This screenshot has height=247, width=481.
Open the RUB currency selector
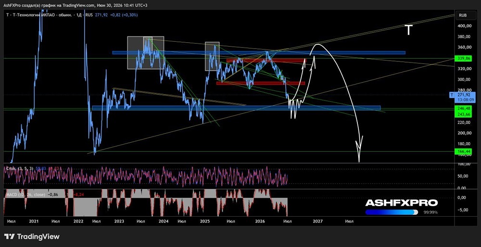coord(463,15)
